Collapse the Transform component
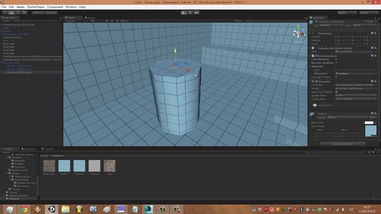381x214 pixels. point(310,33)
